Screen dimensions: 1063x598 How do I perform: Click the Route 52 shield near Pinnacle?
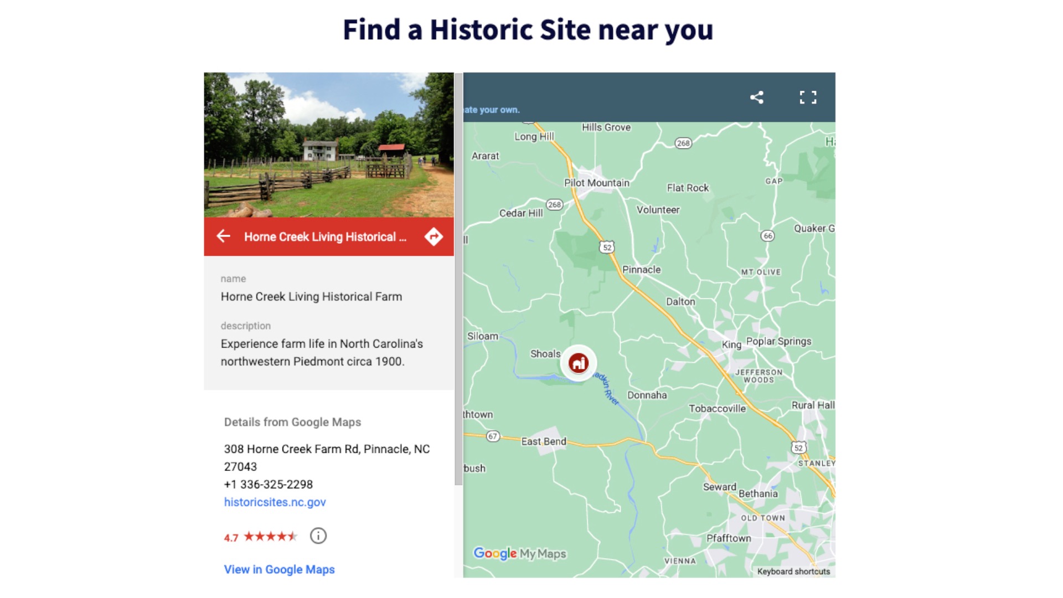(607, 247)
